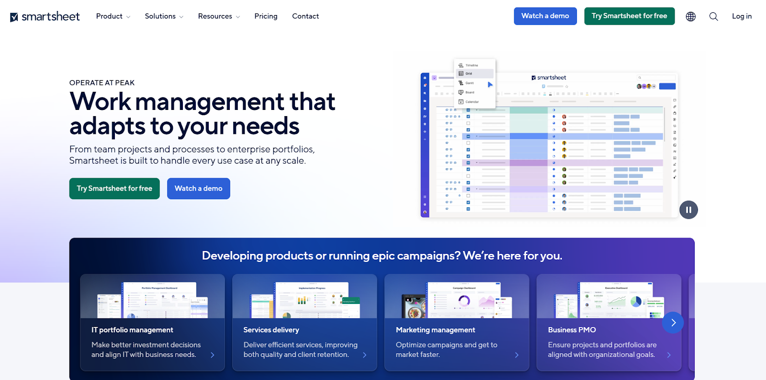This screenshot has height=380, width=766.
Task: Click the star favorites icon in preview sidebar
Action: click(x=425, y=124)
